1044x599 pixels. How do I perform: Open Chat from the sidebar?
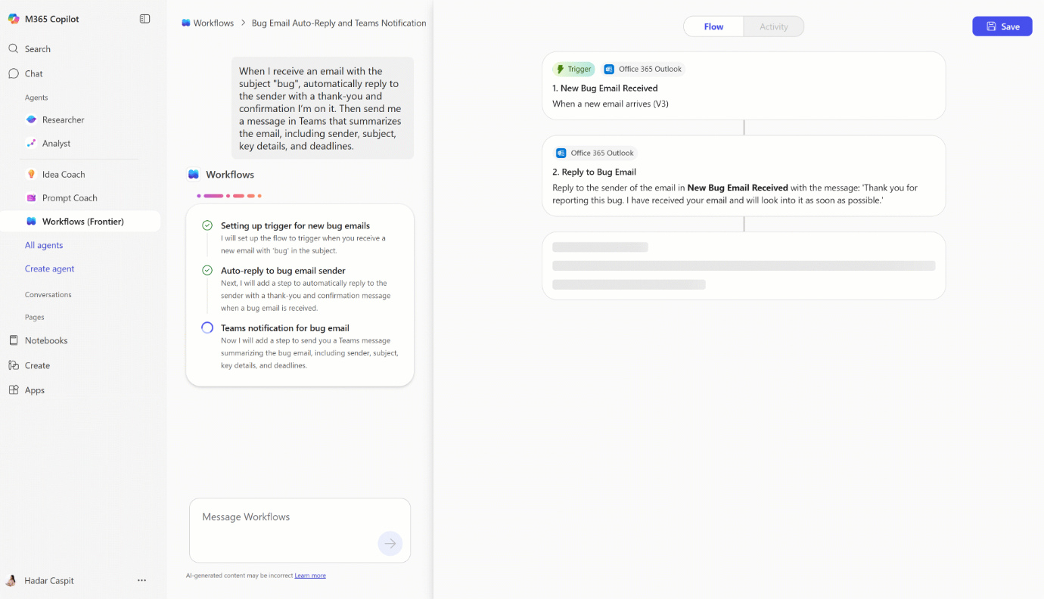[33, 73]
